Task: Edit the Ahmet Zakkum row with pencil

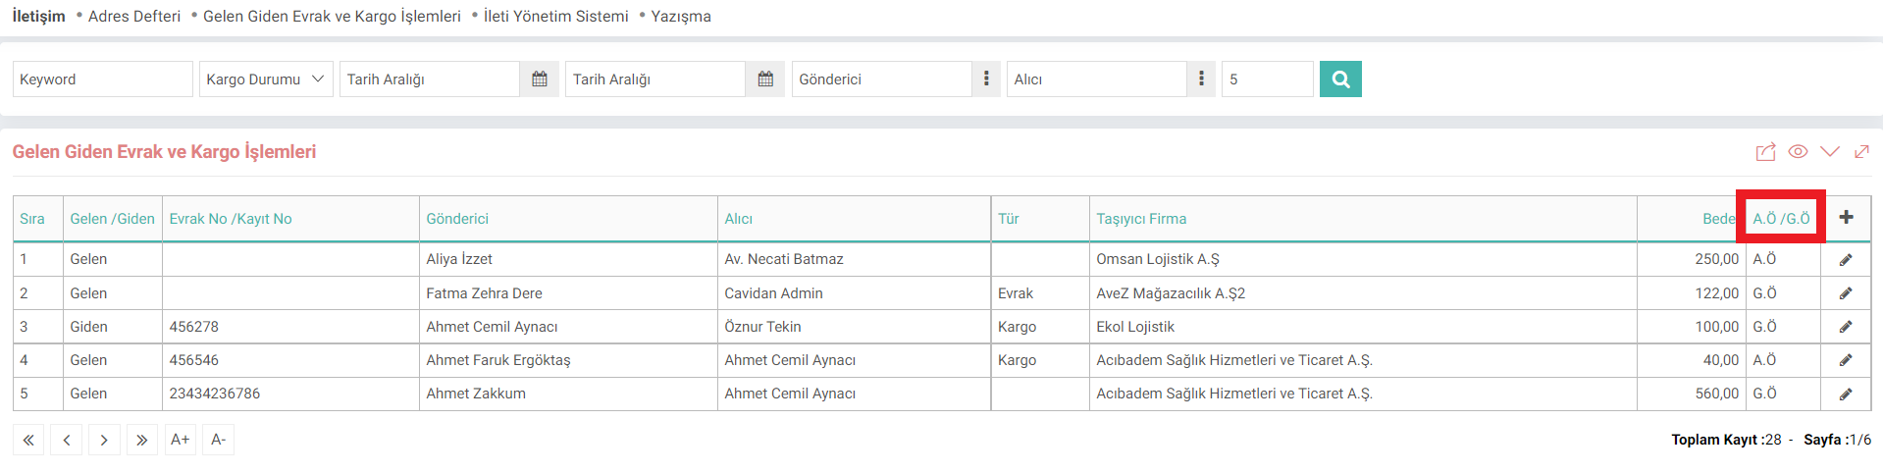Action: pos(1846,394)
